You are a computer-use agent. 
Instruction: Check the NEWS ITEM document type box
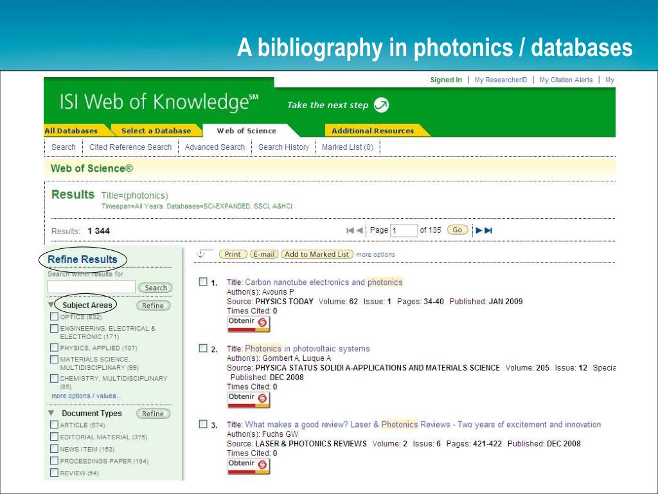[54, 448]
